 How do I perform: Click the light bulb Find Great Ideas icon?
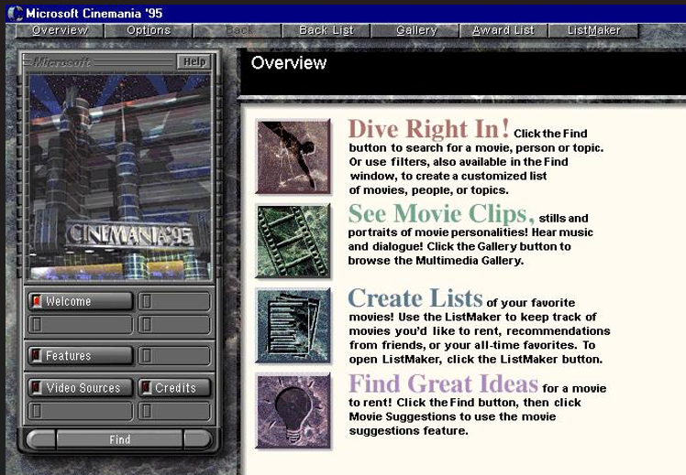click(x=293, y=411)
